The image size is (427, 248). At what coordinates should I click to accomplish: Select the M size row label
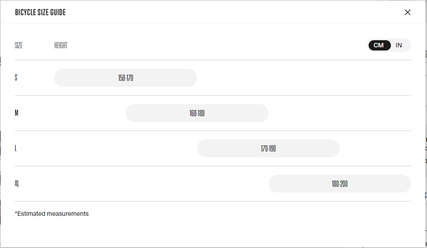[x=17, y=113]
